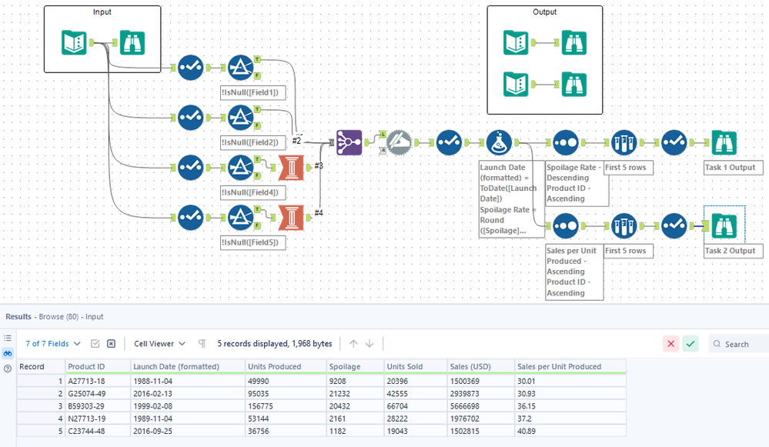
Task: Select Filter tool labeled !IsNull([Field1])
Action: point(241,67)
